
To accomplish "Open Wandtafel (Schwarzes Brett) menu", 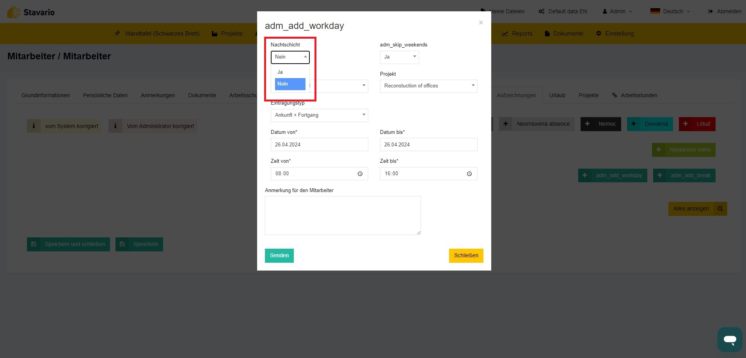I will [157, 34].
